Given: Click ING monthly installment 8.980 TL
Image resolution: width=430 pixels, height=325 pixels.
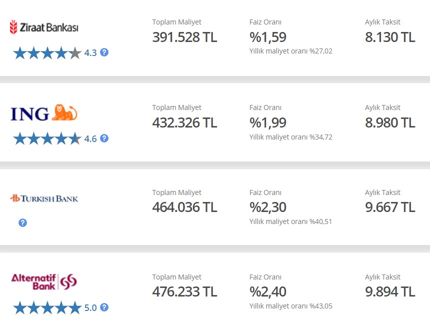Looking at the screenshot, I should [x=390, y=123].
